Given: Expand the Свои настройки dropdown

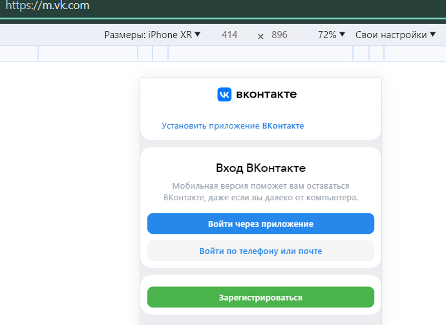Looking at the screenshot, I should point(396,35).
